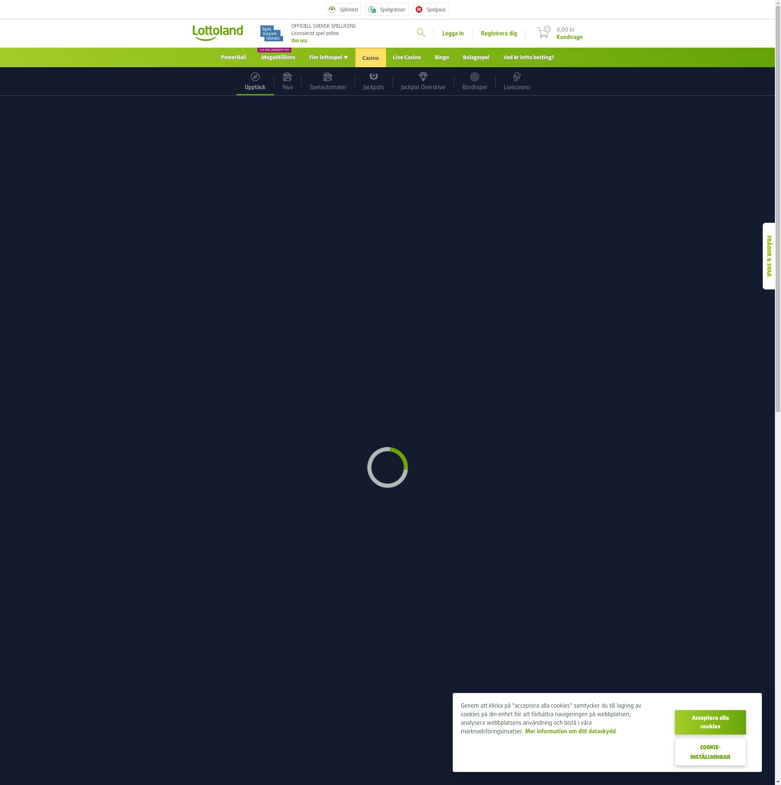Click the Lottoland logo
This screenshot has height=785, width=781.
tap(218, 33)
